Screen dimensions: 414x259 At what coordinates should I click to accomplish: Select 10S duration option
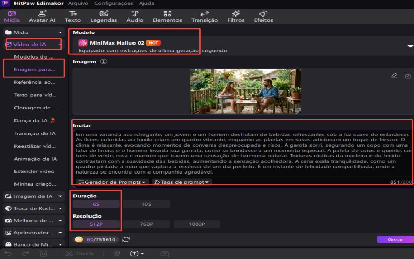[x=146, y=204]
